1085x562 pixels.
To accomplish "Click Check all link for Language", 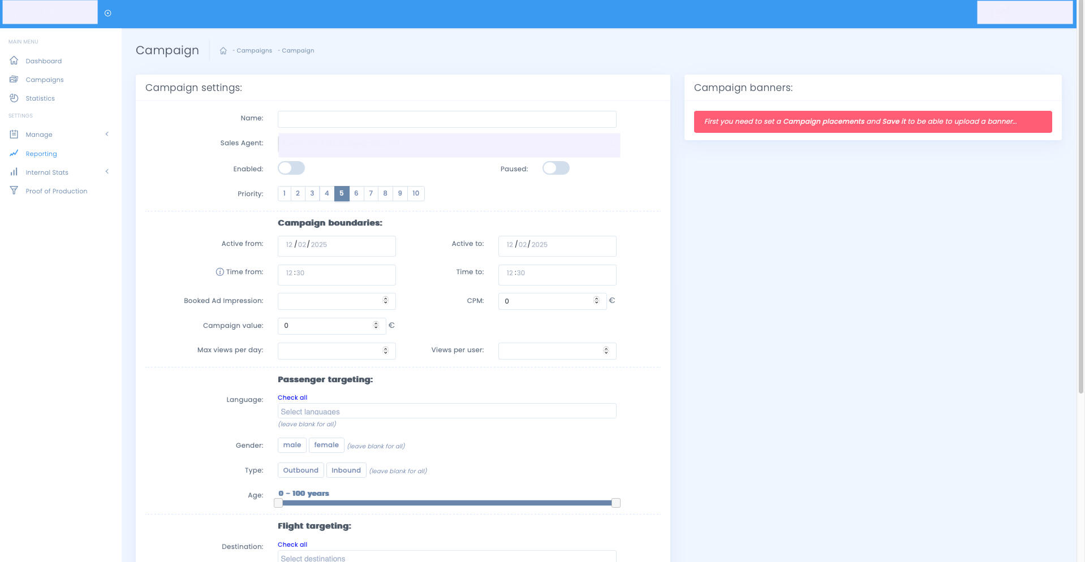I will 292,397.
